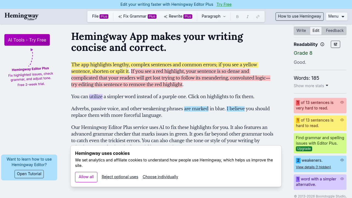Click blue highlighted phrase are marked

[x=196, y=109]
